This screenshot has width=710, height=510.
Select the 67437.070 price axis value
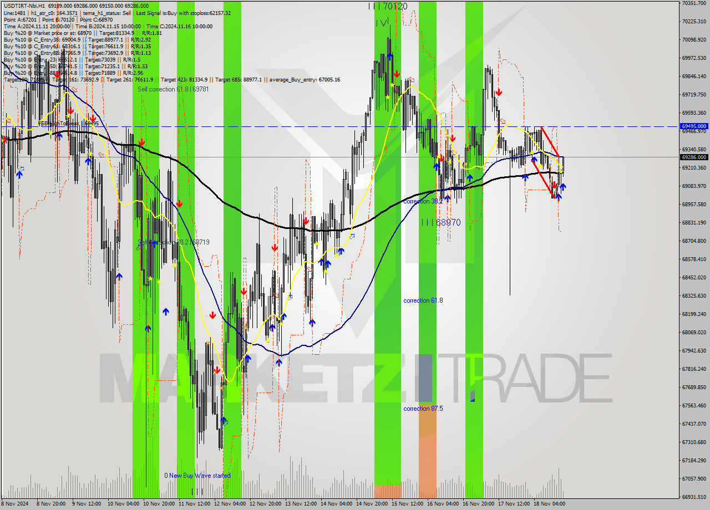click(x=694, y=424)
